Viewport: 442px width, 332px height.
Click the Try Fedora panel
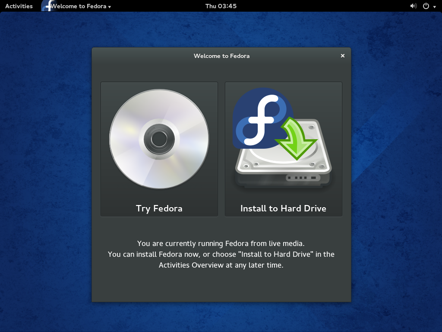[x=159, y=149]
